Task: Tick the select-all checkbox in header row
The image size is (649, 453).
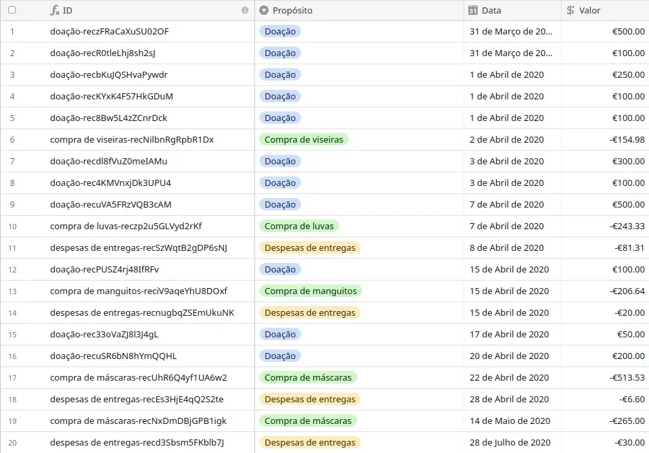Action: [x=12, y=10]
